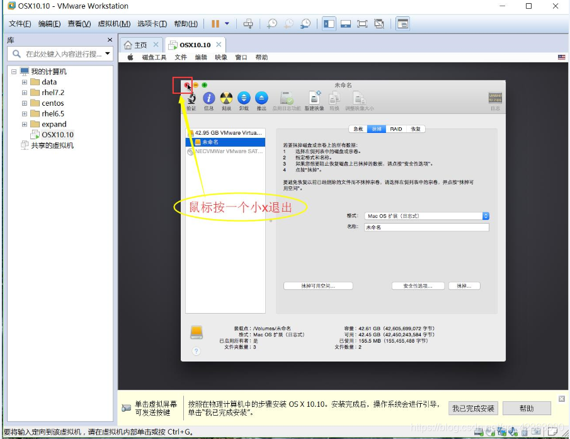Expand the rhel6.5 folder
This screenshot has height=439, width=570.
tap(25, 114)
